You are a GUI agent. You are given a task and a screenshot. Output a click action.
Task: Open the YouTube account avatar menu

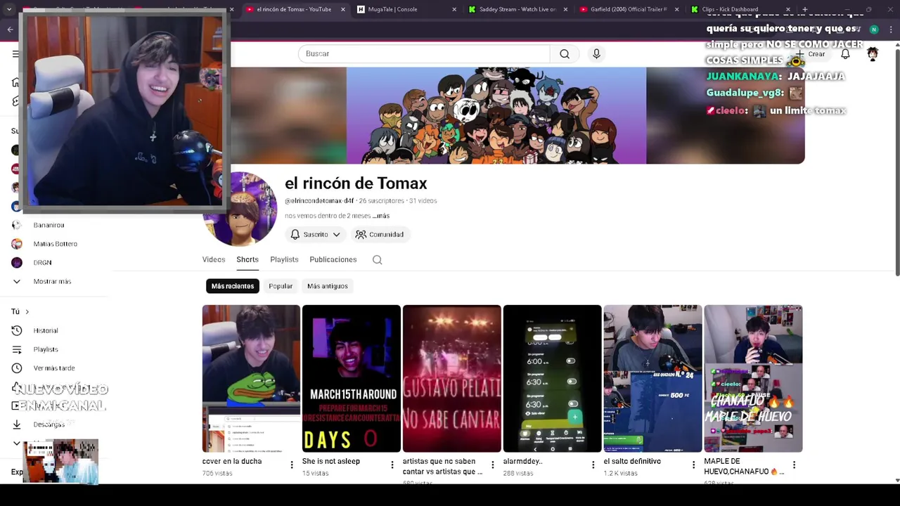coord(873,54)
